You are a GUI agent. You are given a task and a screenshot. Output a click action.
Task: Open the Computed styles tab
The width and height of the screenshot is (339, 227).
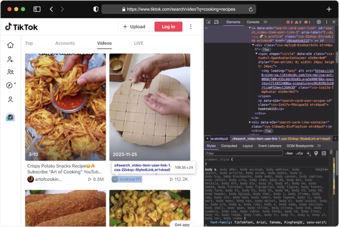tap(229, 146)
